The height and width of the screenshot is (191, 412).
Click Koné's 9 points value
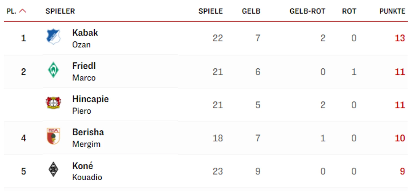[402, 171]
